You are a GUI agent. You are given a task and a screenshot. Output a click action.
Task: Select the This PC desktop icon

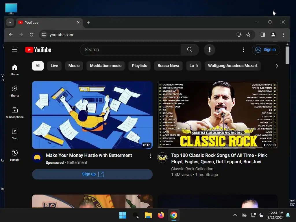(x=11, y=9)
